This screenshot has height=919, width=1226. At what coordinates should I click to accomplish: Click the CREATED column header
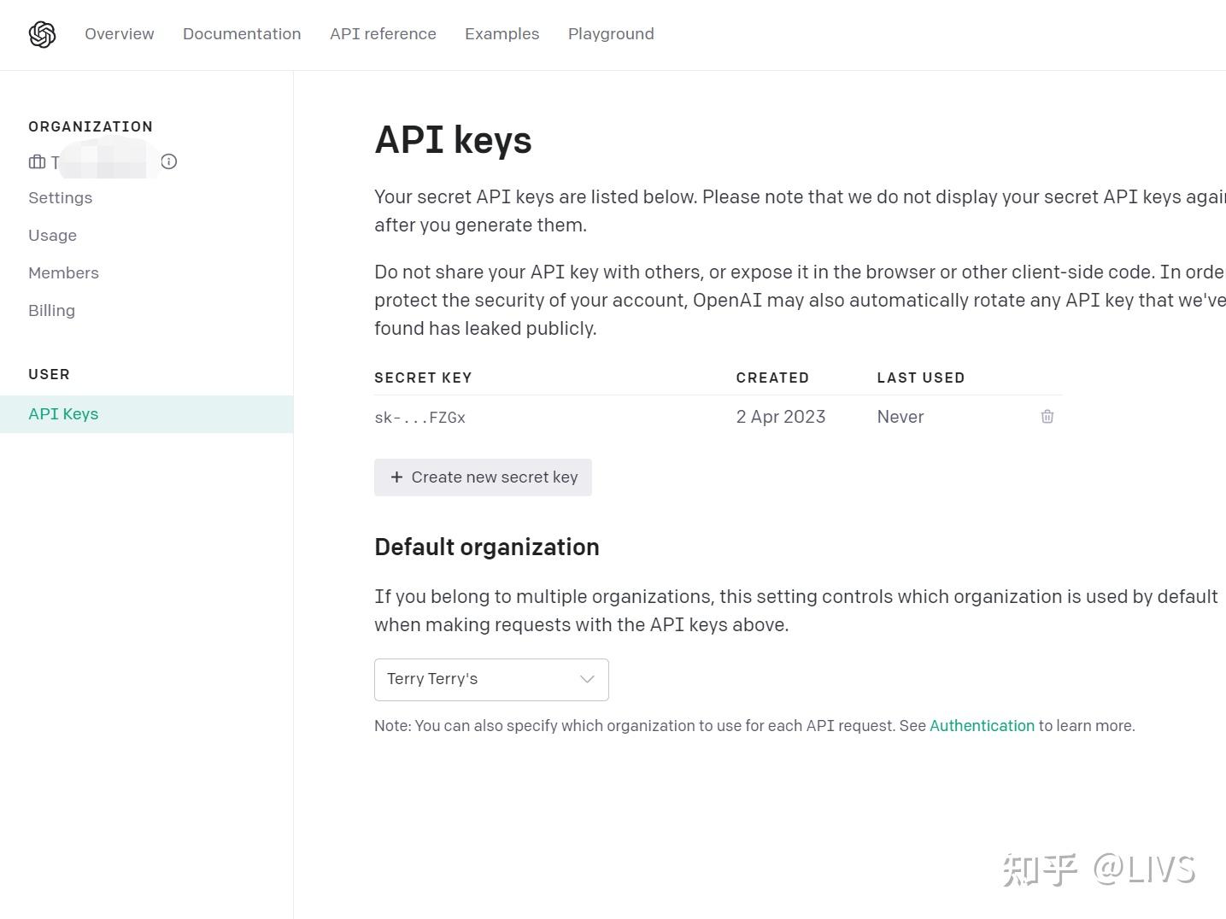click(x=772, y=378)
